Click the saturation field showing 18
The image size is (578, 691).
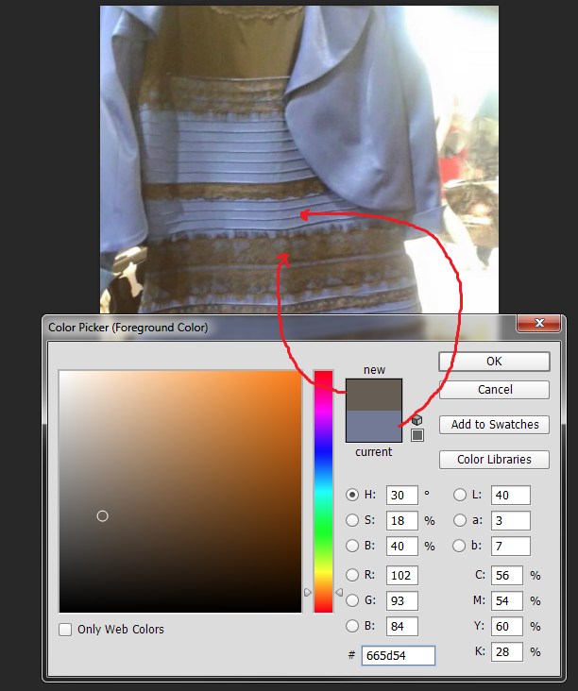tap(401, 520)
